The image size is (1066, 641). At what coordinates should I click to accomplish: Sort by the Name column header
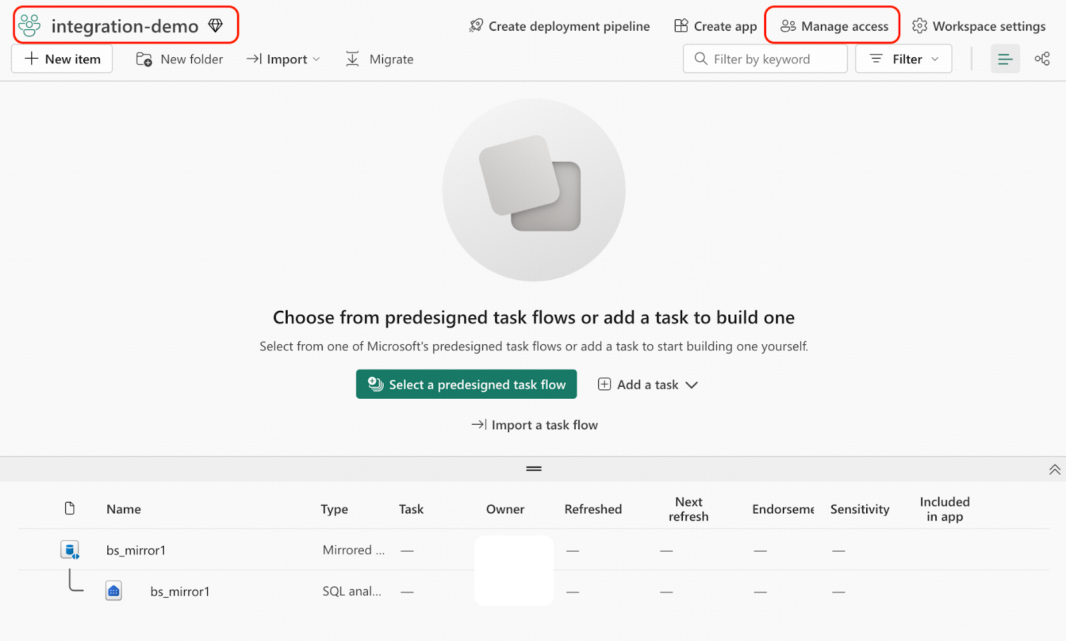click(124, 509)
